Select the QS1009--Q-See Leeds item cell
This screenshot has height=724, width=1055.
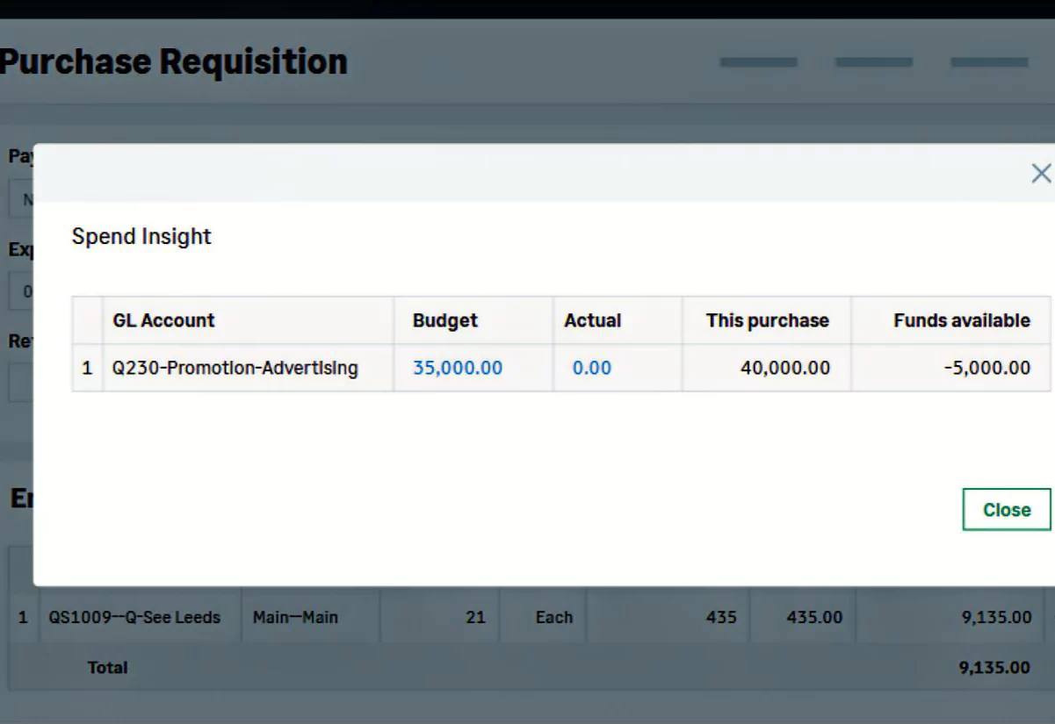(134, 617)
